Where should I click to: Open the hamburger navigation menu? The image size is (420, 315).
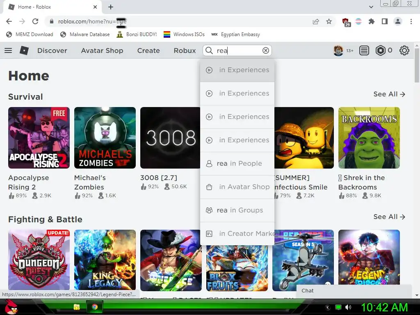[x=8, y=50]
